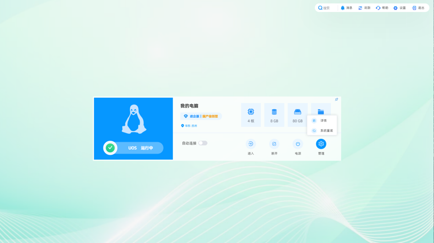The width and height of the screenshot is (434, 243).
Task: Toggle the 自动连接 auto-connect switch
Action: [203, 143]
